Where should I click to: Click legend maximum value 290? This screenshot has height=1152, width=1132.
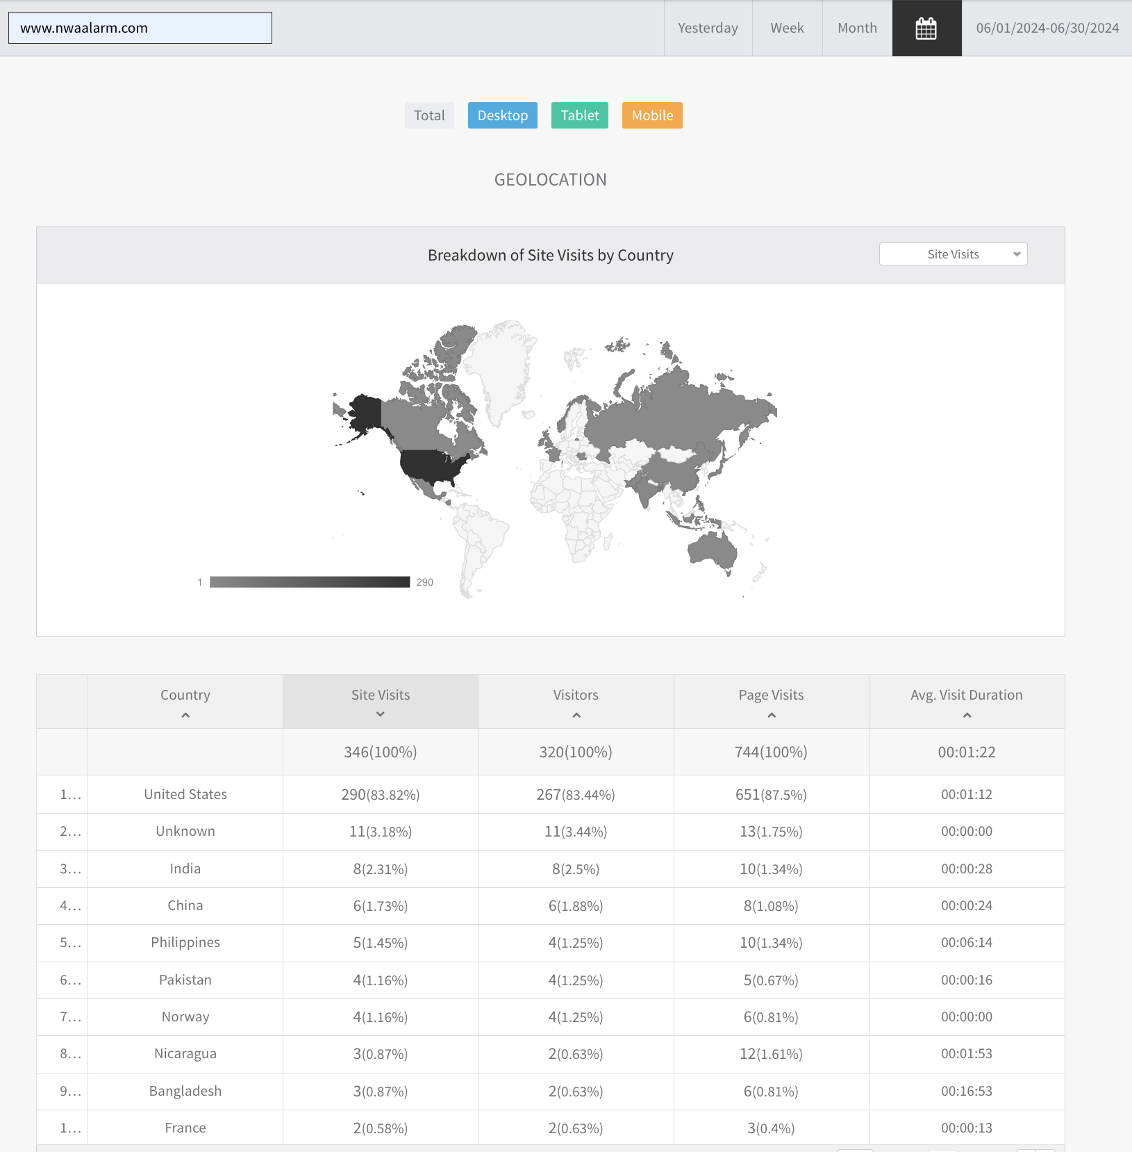[x=425, y=582]
